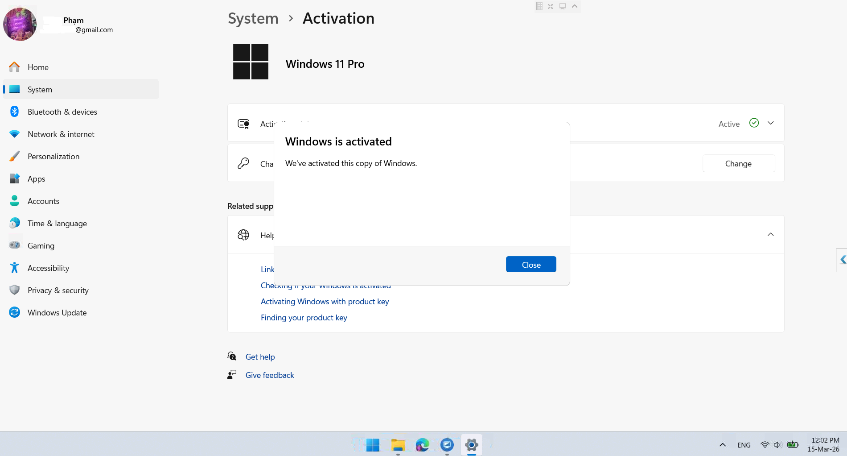This screenshot has height=456, width=847.
Task: Click the Activation state certificate icon
Action: [x=243, y=124]
